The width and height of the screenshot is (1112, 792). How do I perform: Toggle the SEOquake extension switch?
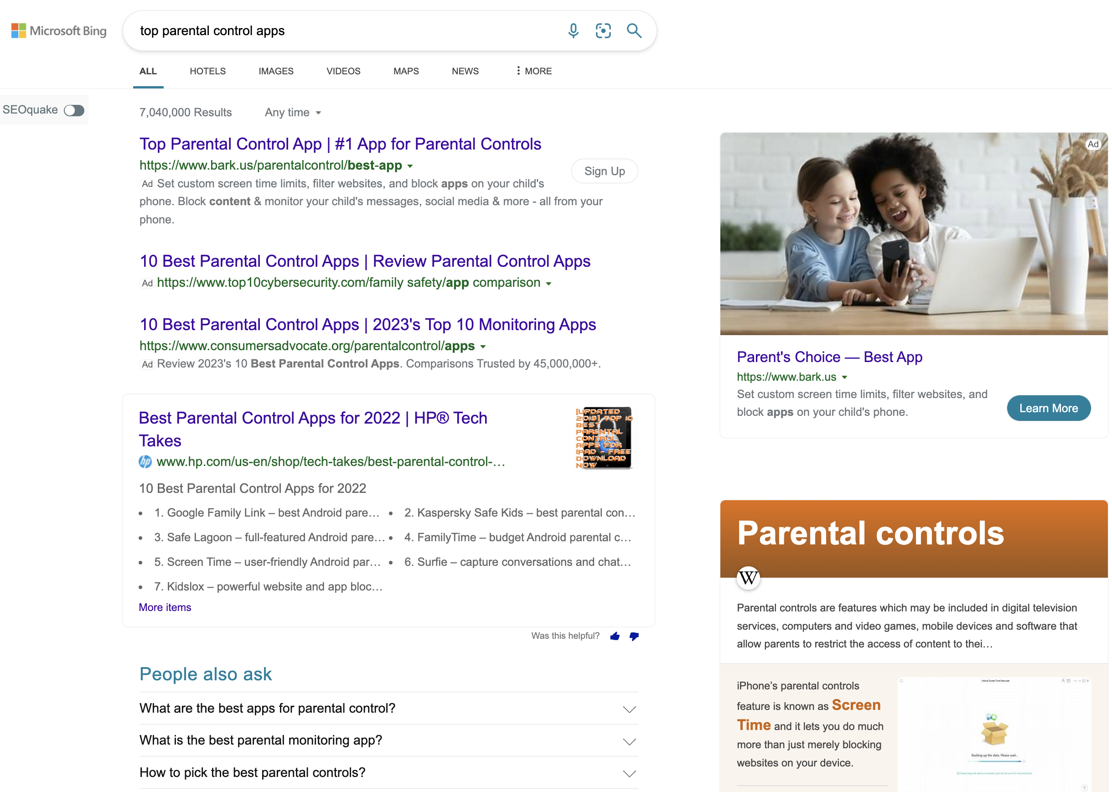click(x=75, y=110)
